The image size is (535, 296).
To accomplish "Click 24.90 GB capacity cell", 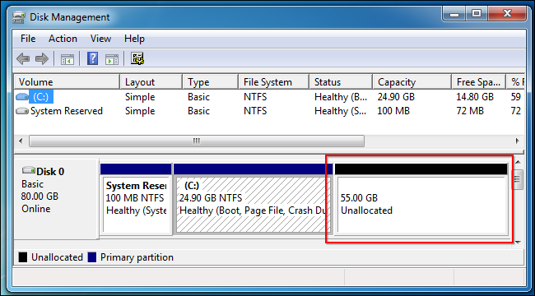I will pos(396,97).
